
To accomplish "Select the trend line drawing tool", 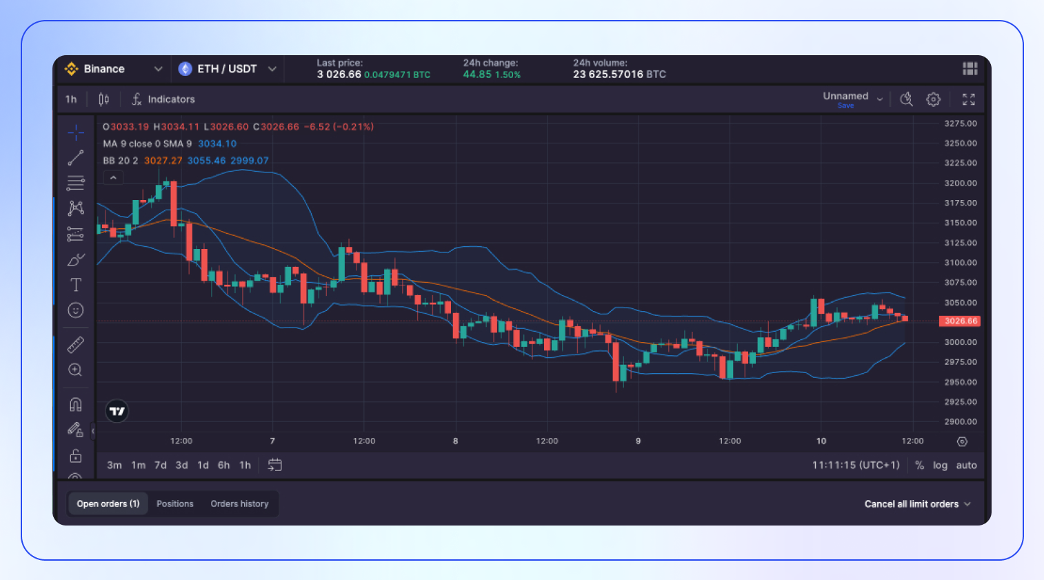I will (76, 158).
